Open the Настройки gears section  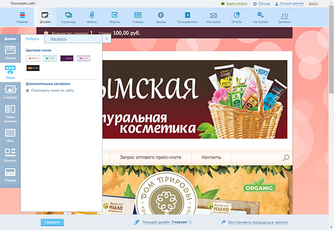coord(260,17)
